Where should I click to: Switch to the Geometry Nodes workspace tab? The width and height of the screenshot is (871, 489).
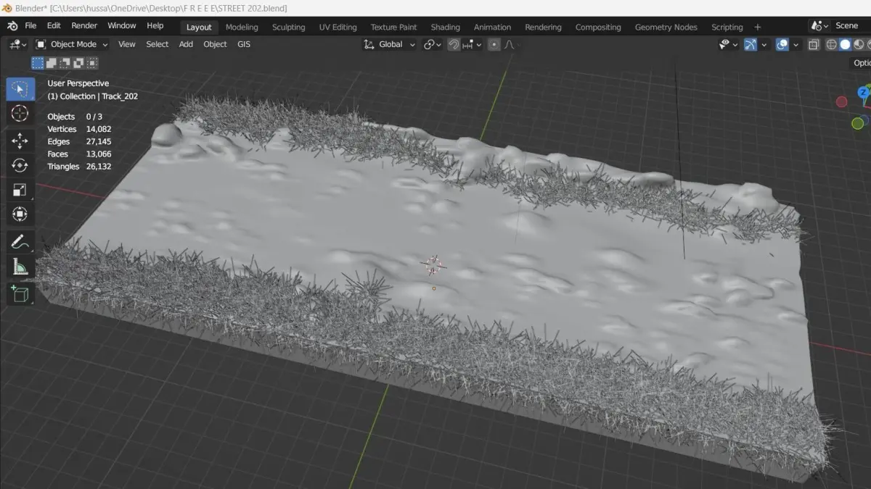[x=666, y=27]
